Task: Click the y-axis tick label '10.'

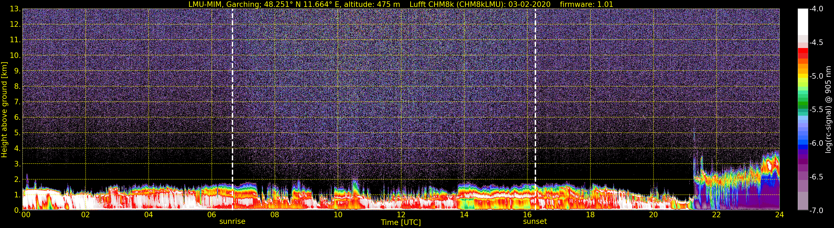Action: [15, 55]
